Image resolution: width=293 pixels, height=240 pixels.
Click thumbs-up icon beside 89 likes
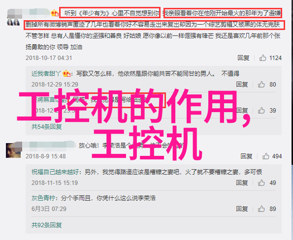pos(261,209)
